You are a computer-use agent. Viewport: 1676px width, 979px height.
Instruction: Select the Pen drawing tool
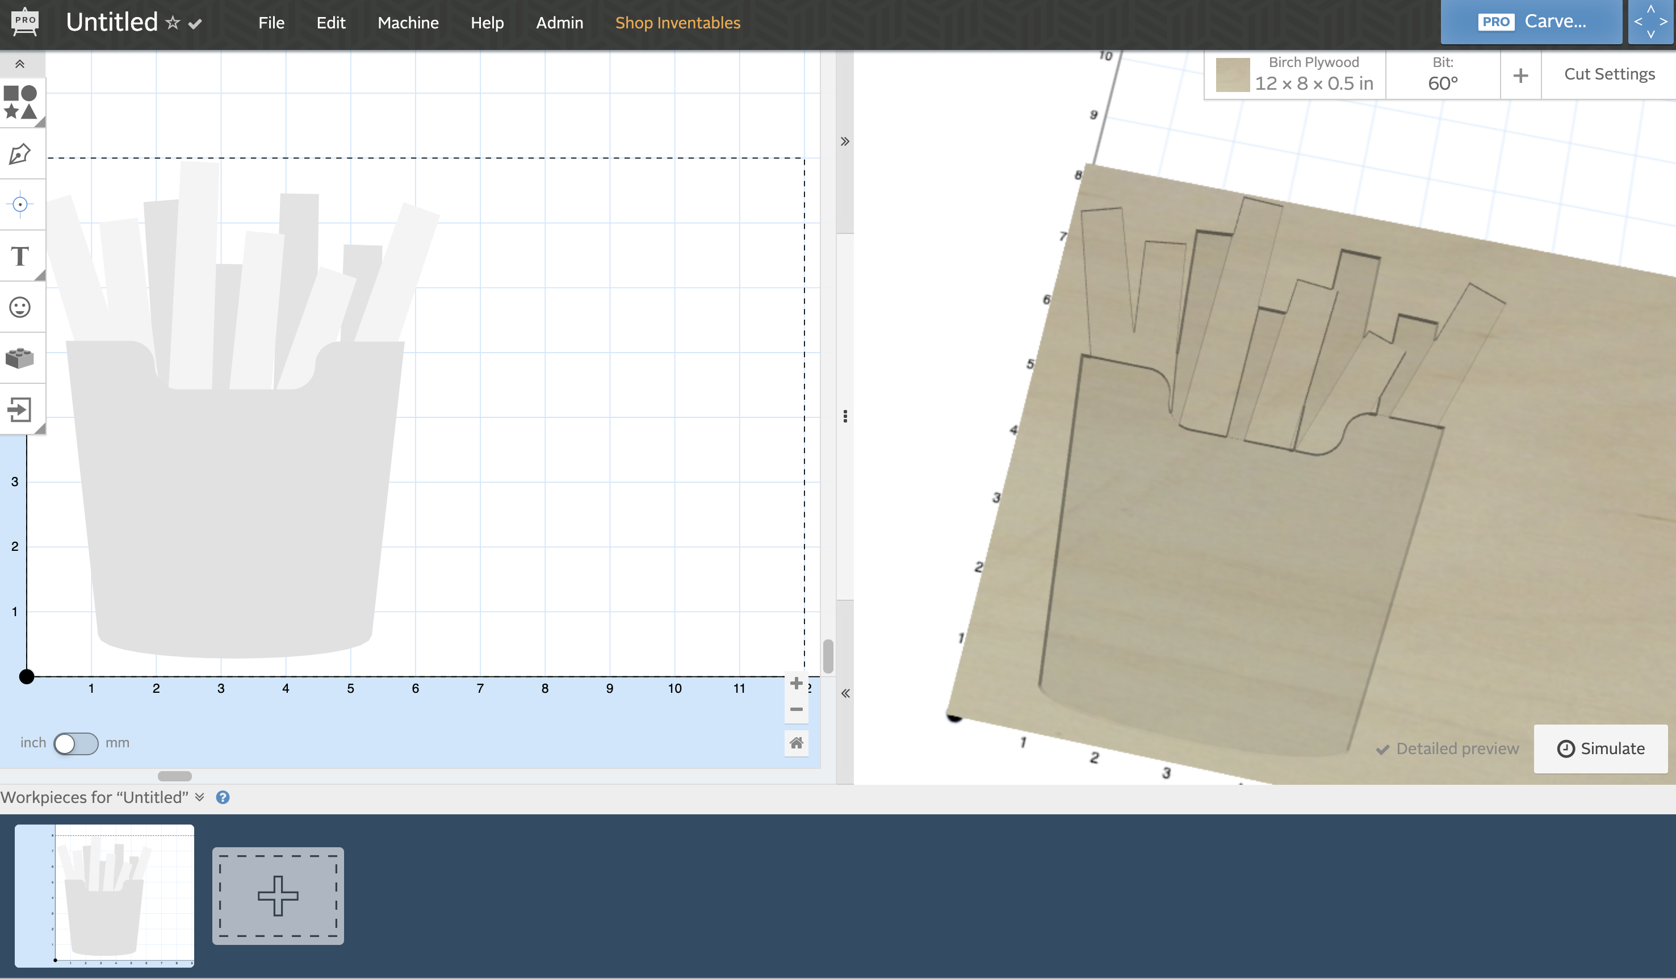click(20, 154)
